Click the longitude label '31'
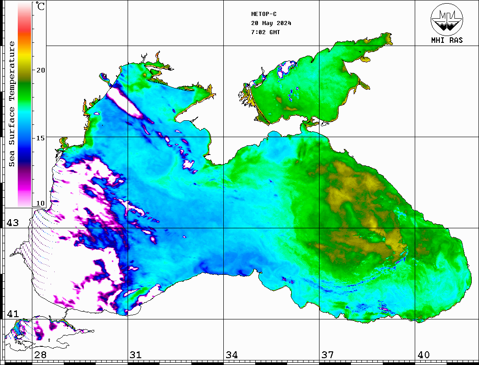 pos(136,355)
